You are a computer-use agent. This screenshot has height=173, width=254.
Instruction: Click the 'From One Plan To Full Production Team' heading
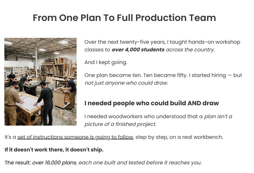point(124,18)
